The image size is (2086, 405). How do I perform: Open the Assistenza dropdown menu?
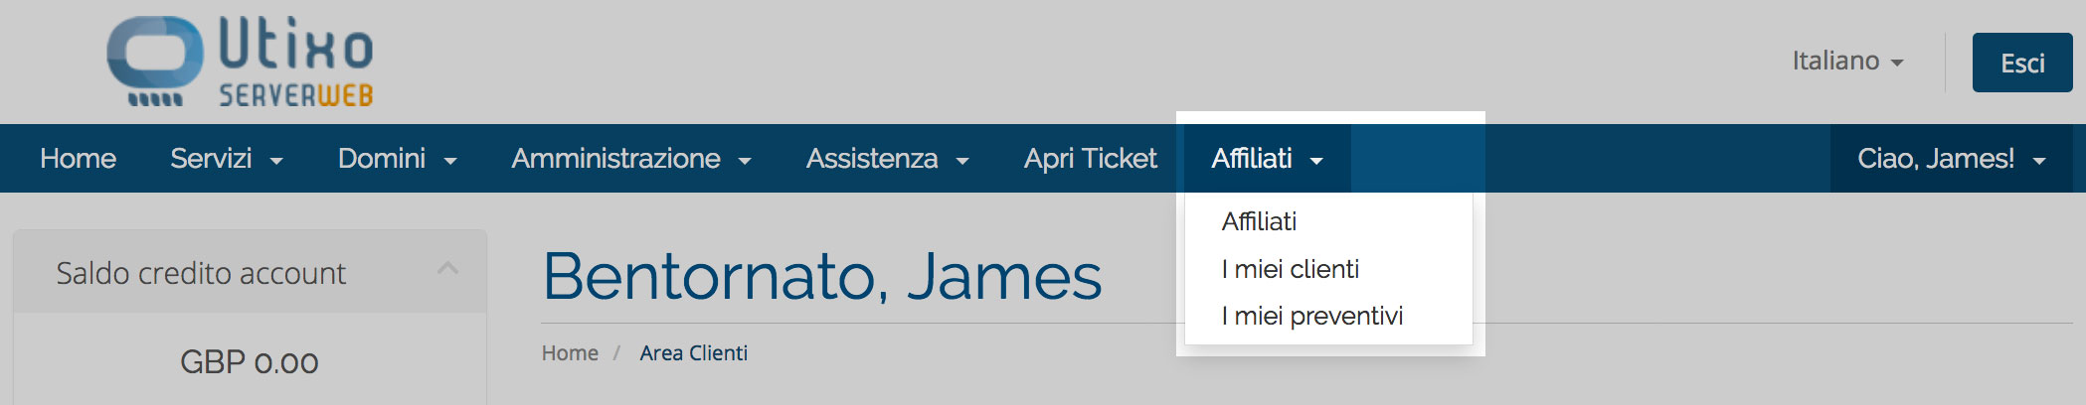pos(887,159)
